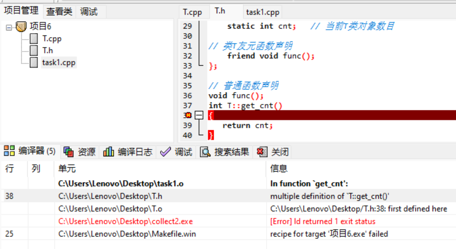Viewport: 456px width, 249px height.
Task: Select the multiple definition error row
Action: point(229,196)
